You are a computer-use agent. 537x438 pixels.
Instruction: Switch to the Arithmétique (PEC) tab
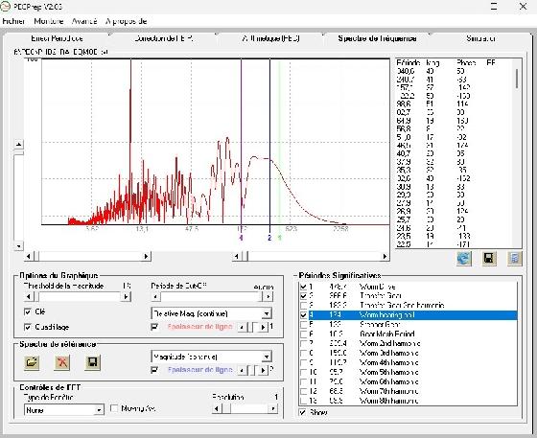tap(270, 38)
